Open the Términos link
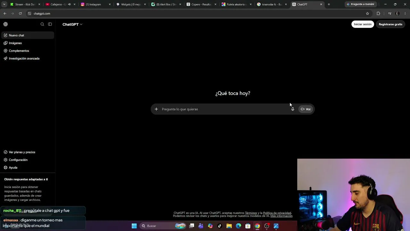Viewport: 410px width, 231px height. point(251,213)
